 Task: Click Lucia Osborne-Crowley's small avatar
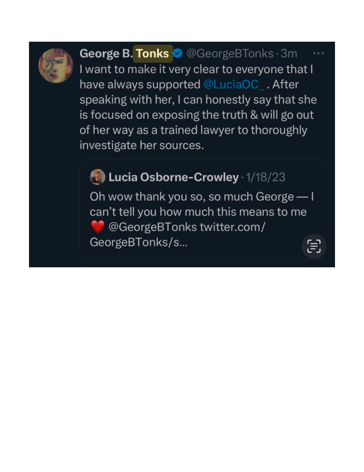coord(98,177)
